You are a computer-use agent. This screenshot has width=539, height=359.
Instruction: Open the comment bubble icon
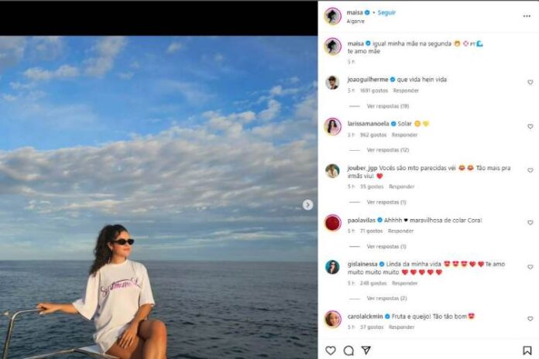point(348,350)
